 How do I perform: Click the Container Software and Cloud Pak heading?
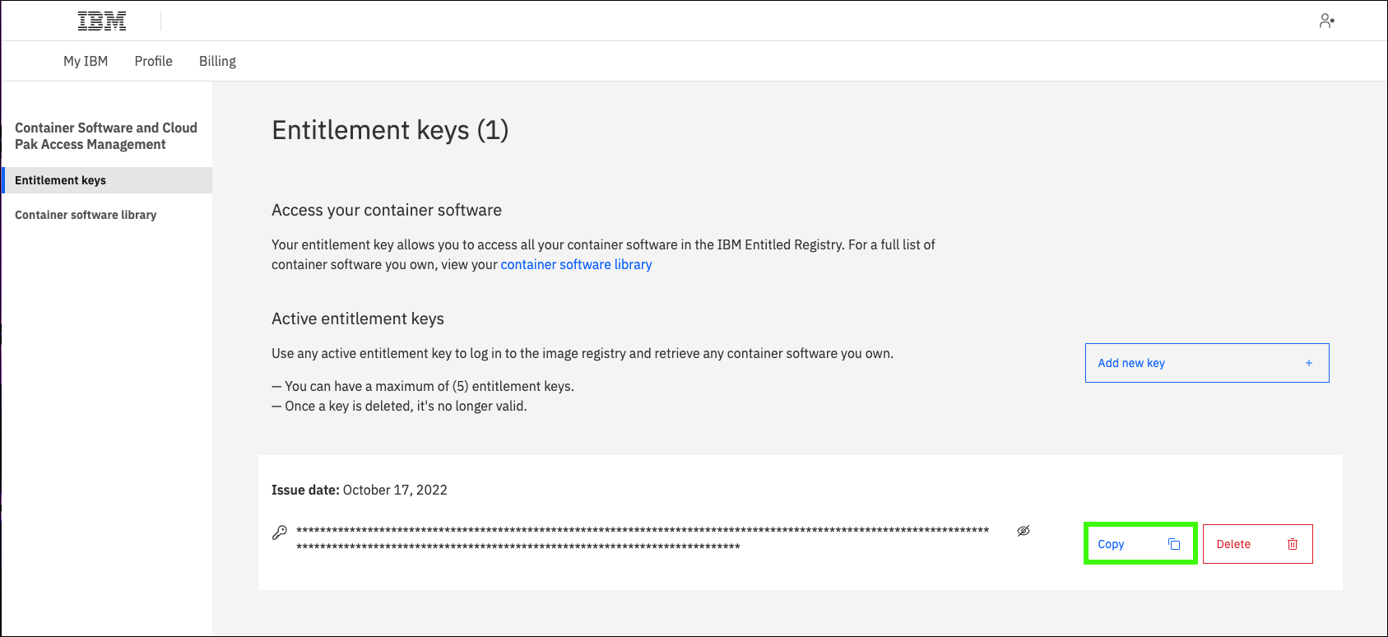click(106, 136)
